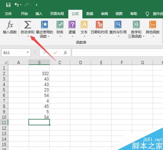The width and height of the screenshot is (163, 150).
Task: Expand the AutoSum dropdown arrow
Action: click(x=28, y=36)
